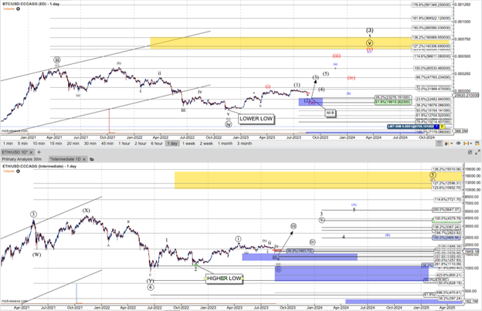Screen dimensions: 482x311
Task: Open the ETH/USD 1D chart tab
Action: click(16, 152)
